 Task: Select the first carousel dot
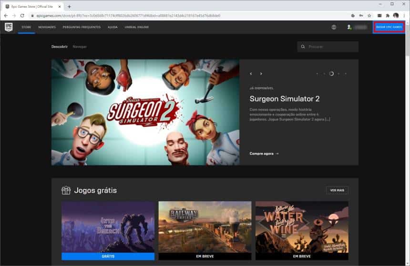pyautogui.click(x=317, y=74)
